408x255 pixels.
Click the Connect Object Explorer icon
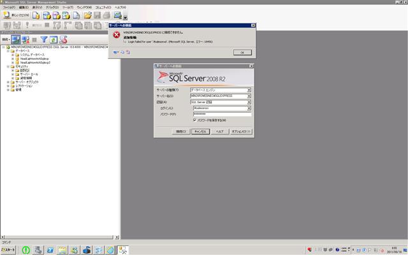click(15, 39)
